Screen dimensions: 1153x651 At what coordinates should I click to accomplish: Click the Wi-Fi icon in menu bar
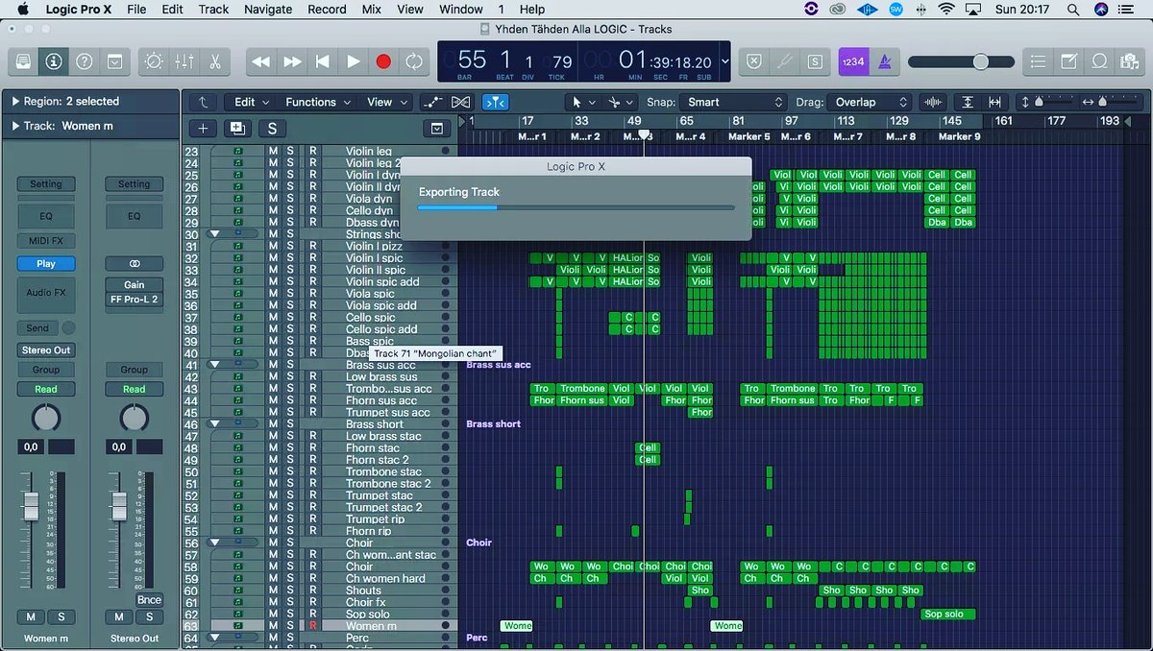pyautogui.click(x=946, y=9)
